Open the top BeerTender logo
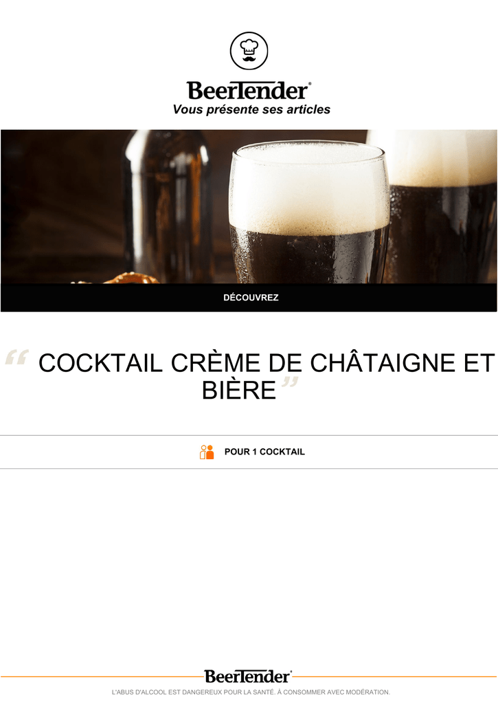Screen dimensions: 498x704 (x=249, y=91)
